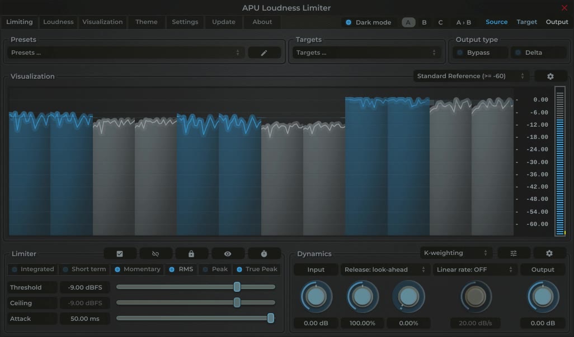Select state slot B
The width and height of the screenshot is (574, 337).
point(424,22)
